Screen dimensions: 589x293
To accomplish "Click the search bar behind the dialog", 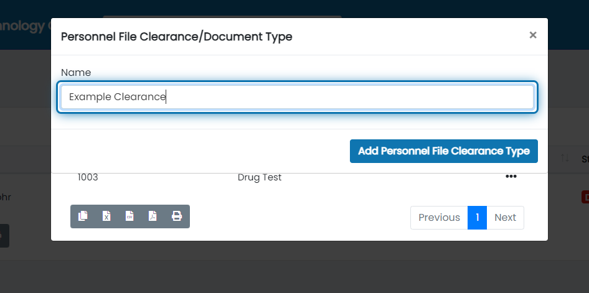I will pyautogui.click(x=222, y=17).
